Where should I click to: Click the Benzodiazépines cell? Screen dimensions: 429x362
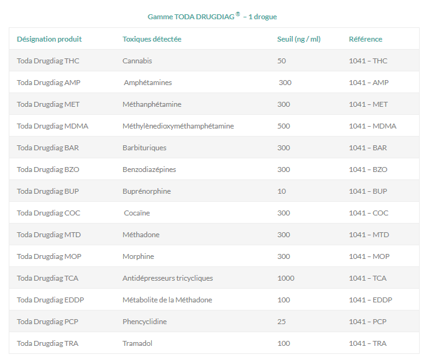(x=150, y=170)
